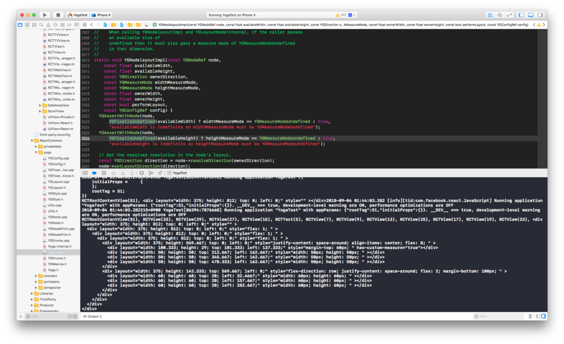The width and height of the screenshot is (564, 344).
Task: Click the console Filter field
Action: pos(498,316)
